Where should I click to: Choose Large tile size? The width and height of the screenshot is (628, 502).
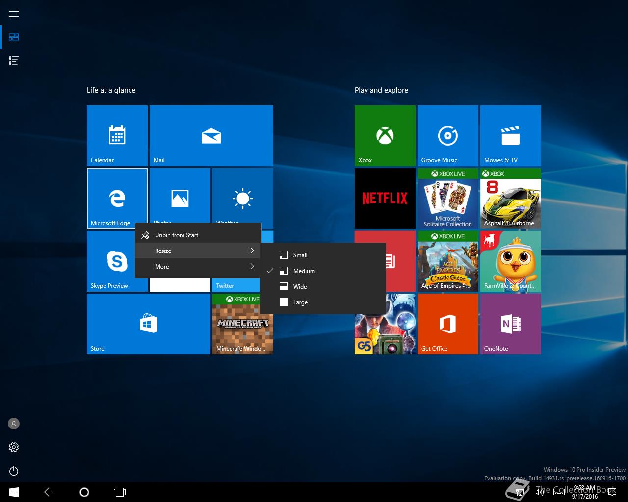click(322, 302)
